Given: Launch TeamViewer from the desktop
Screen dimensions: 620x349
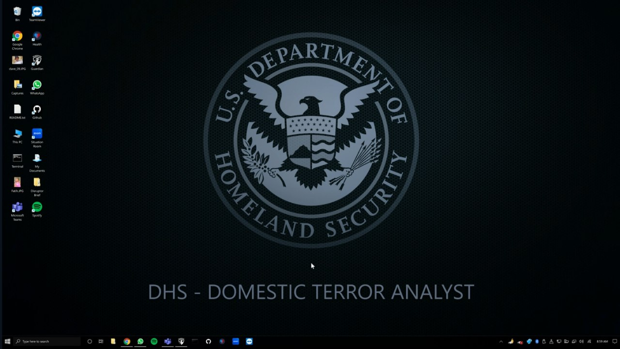Looking at the screenshot, I should tap(37, 14).
